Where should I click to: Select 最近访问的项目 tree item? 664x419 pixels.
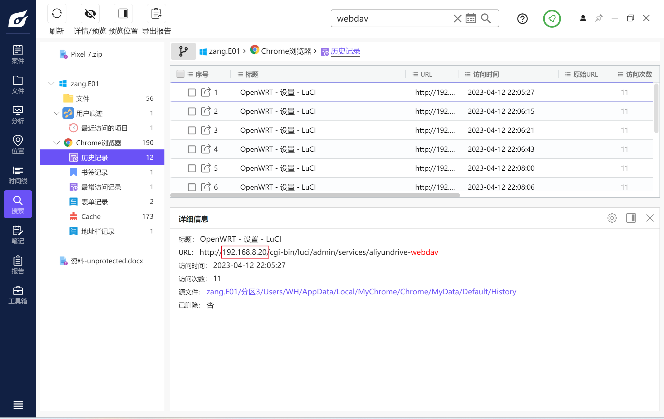point(102,128)
